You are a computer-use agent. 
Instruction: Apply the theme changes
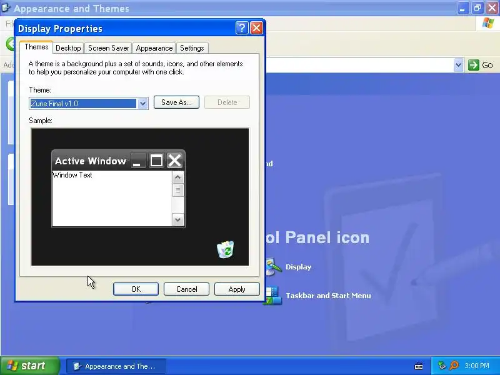pos(237,289)
